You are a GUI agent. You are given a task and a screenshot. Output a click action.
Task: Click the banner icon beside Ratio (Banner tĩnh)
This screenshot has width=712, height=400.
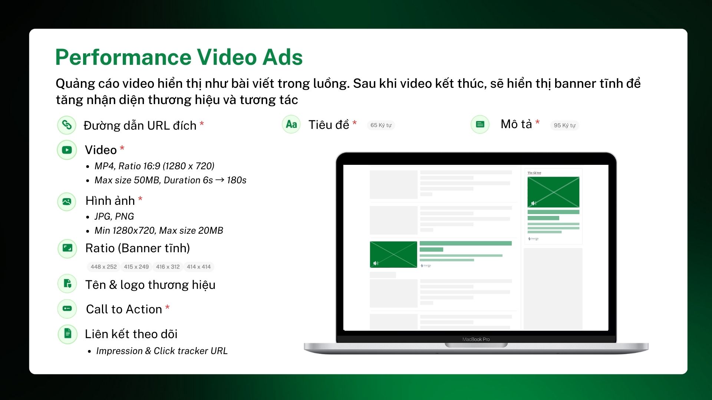click(67, 249)
